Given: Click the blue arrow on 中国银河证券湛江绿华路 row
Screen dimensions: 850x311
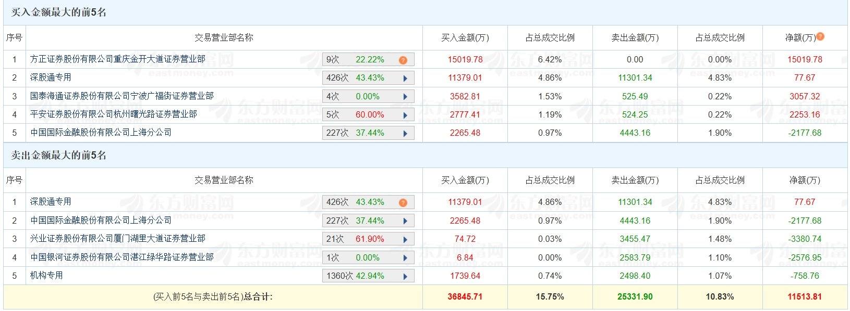Looking at the screenshot, I should click(x=406, y=257).
